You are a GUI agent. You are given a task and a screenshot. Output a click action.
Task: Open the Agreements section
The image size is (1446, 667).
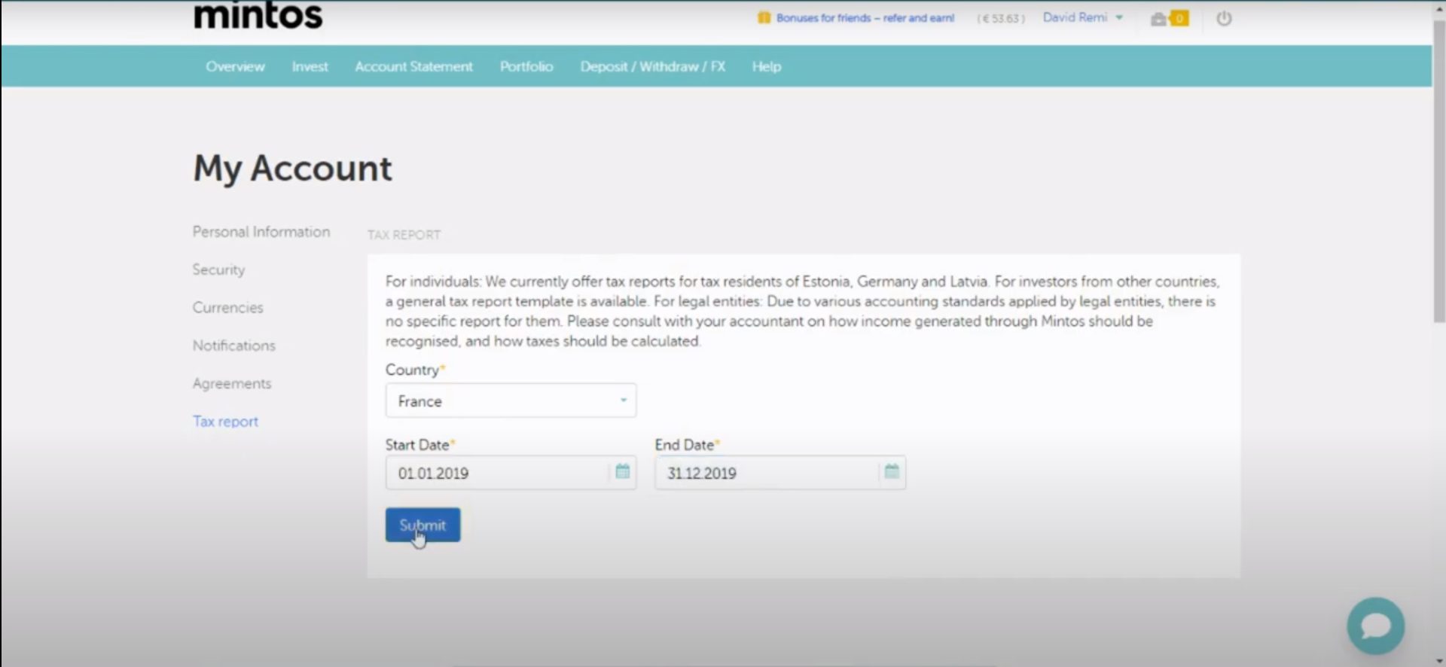(x=231, y=383)
